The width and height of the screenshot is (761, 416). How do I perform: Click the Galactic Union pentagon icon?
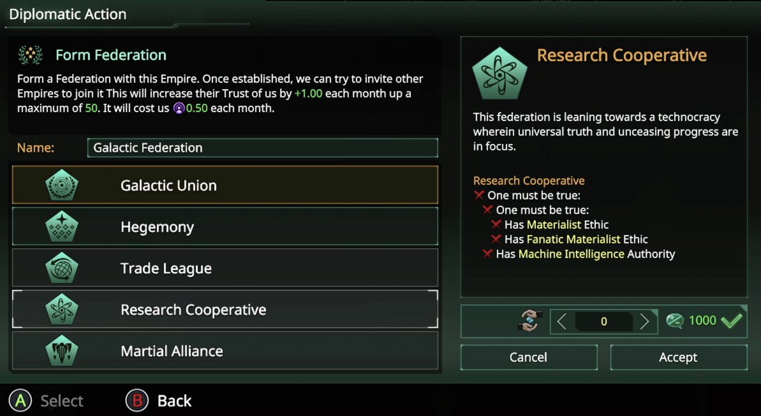pos(62,185)
